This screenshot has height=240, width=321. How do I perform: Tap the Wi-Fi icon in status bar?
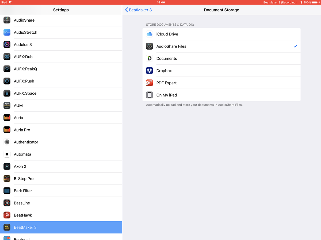click(10, 2)
